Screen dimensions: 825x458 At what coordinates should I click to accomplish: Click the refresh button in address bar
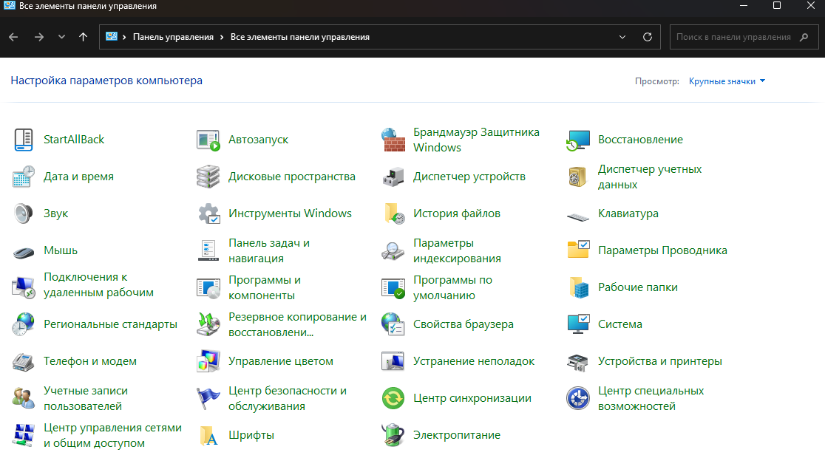pyautogui.click(x=648, y=37)
